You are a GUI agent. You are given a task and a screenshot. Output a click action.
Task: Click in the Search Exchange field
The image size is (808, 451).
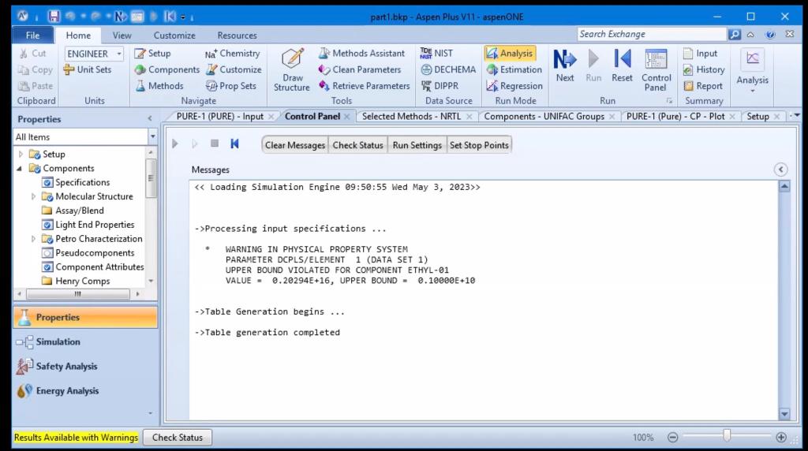(651, 34)
